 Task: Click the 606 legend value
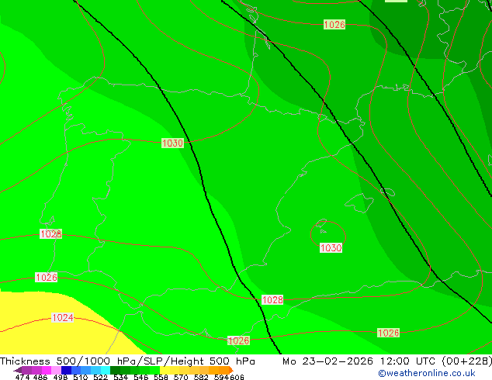click(237, 377)
